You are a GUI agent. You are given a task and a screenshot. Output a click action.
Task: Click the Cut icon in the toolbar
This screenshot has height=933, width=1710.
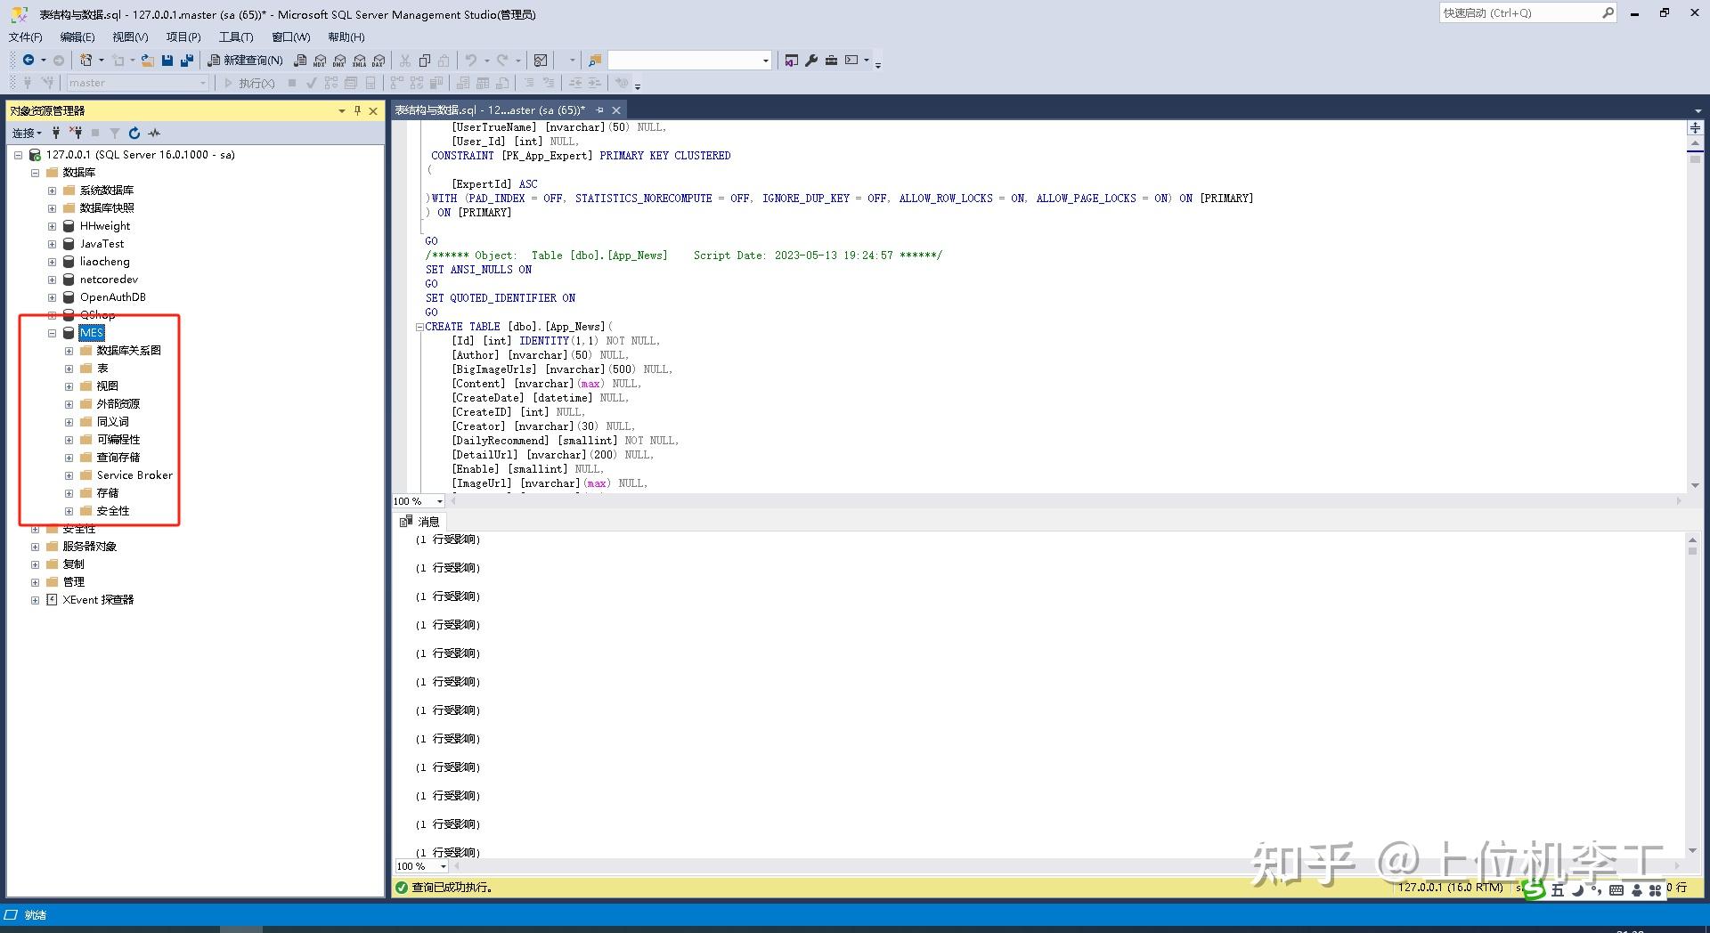(x=403, y=60)
